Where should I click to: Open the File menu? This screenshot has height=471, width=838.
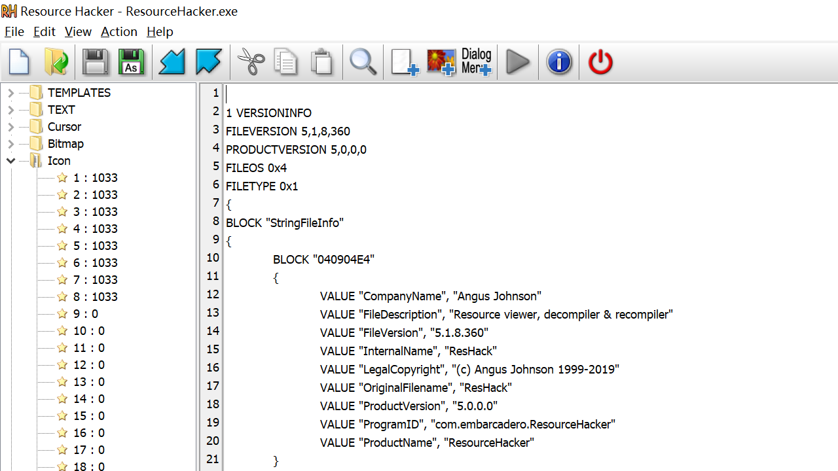pos(14,31)
